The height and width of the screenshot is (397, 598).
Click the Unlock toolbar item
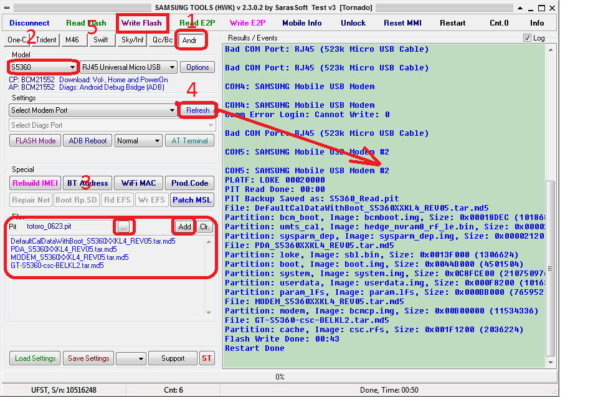(353, 23)
